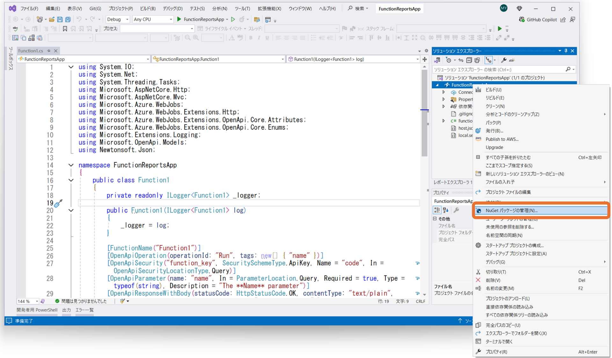612x358 pixels.
Task: Close the Function1.cs tab
Action: (x=56, y=51)
